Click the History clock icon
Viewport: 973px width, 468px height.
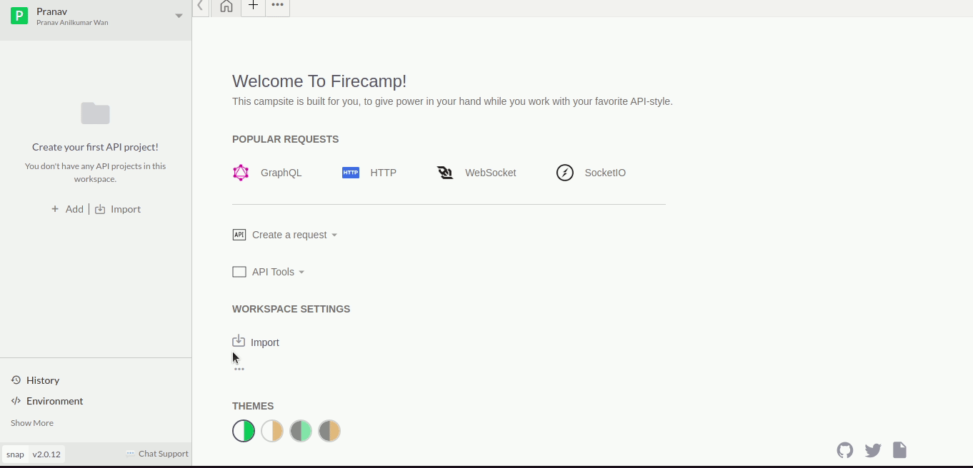[x=16, y=380]
